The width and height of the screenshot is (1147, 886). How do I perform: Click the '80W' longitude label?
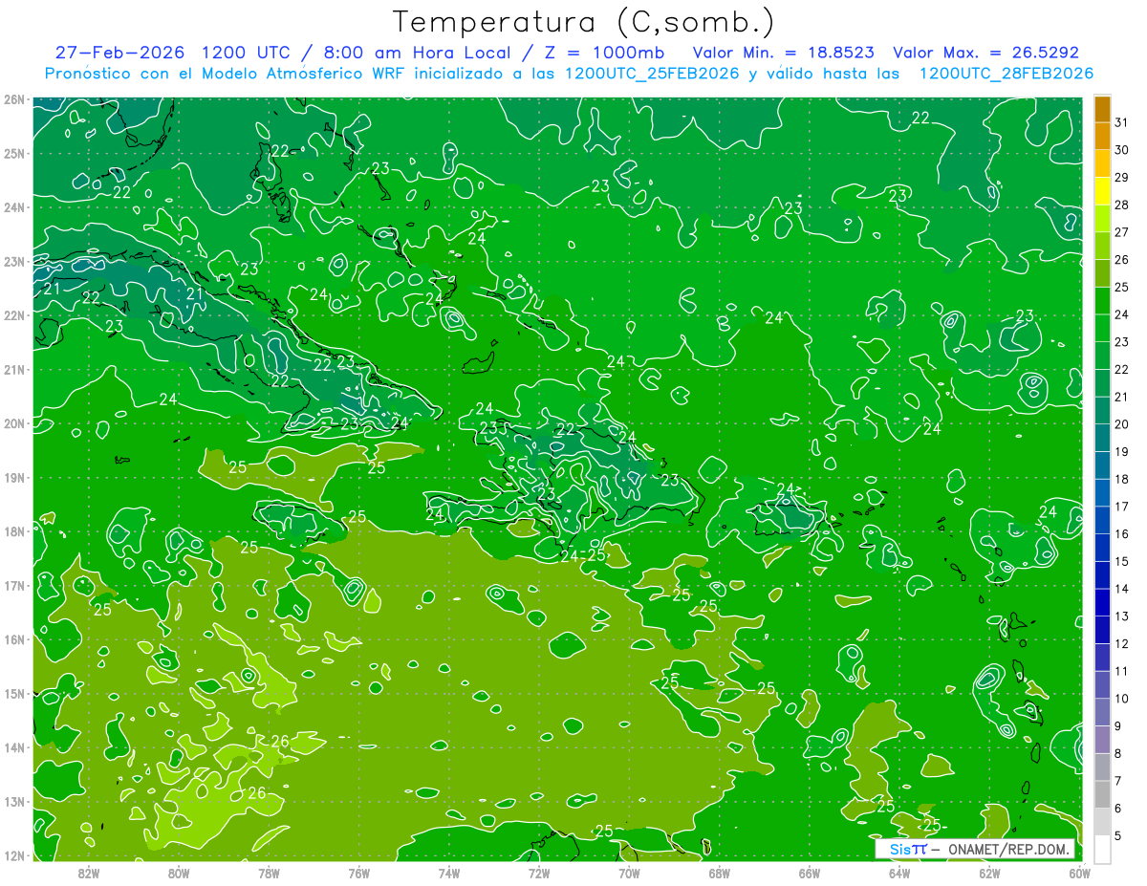(179, 873)
